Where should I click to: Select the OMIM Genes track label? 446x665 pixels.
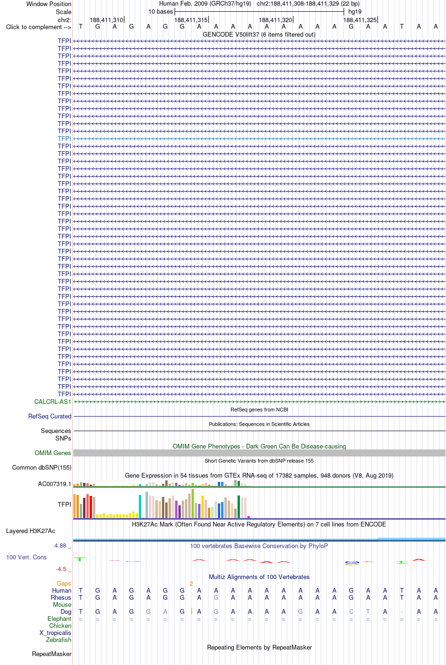pos(53,453)
